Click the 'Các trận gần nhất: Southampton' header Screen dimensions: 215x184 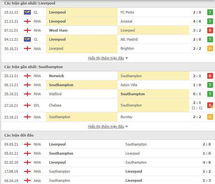click(x=33, y=67)
